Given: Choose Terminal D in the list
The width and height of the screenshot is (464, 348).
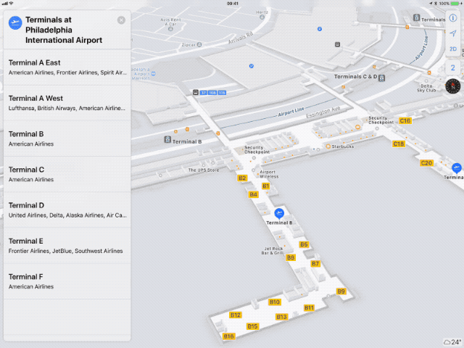Looking at the screenshot, I should tap(67, 210).
